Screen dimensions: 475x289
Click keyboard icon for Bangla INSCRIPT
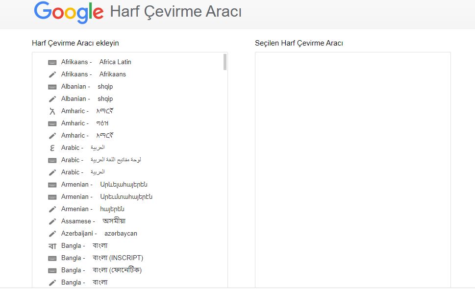pyautogui.click(x=52, y=259)
